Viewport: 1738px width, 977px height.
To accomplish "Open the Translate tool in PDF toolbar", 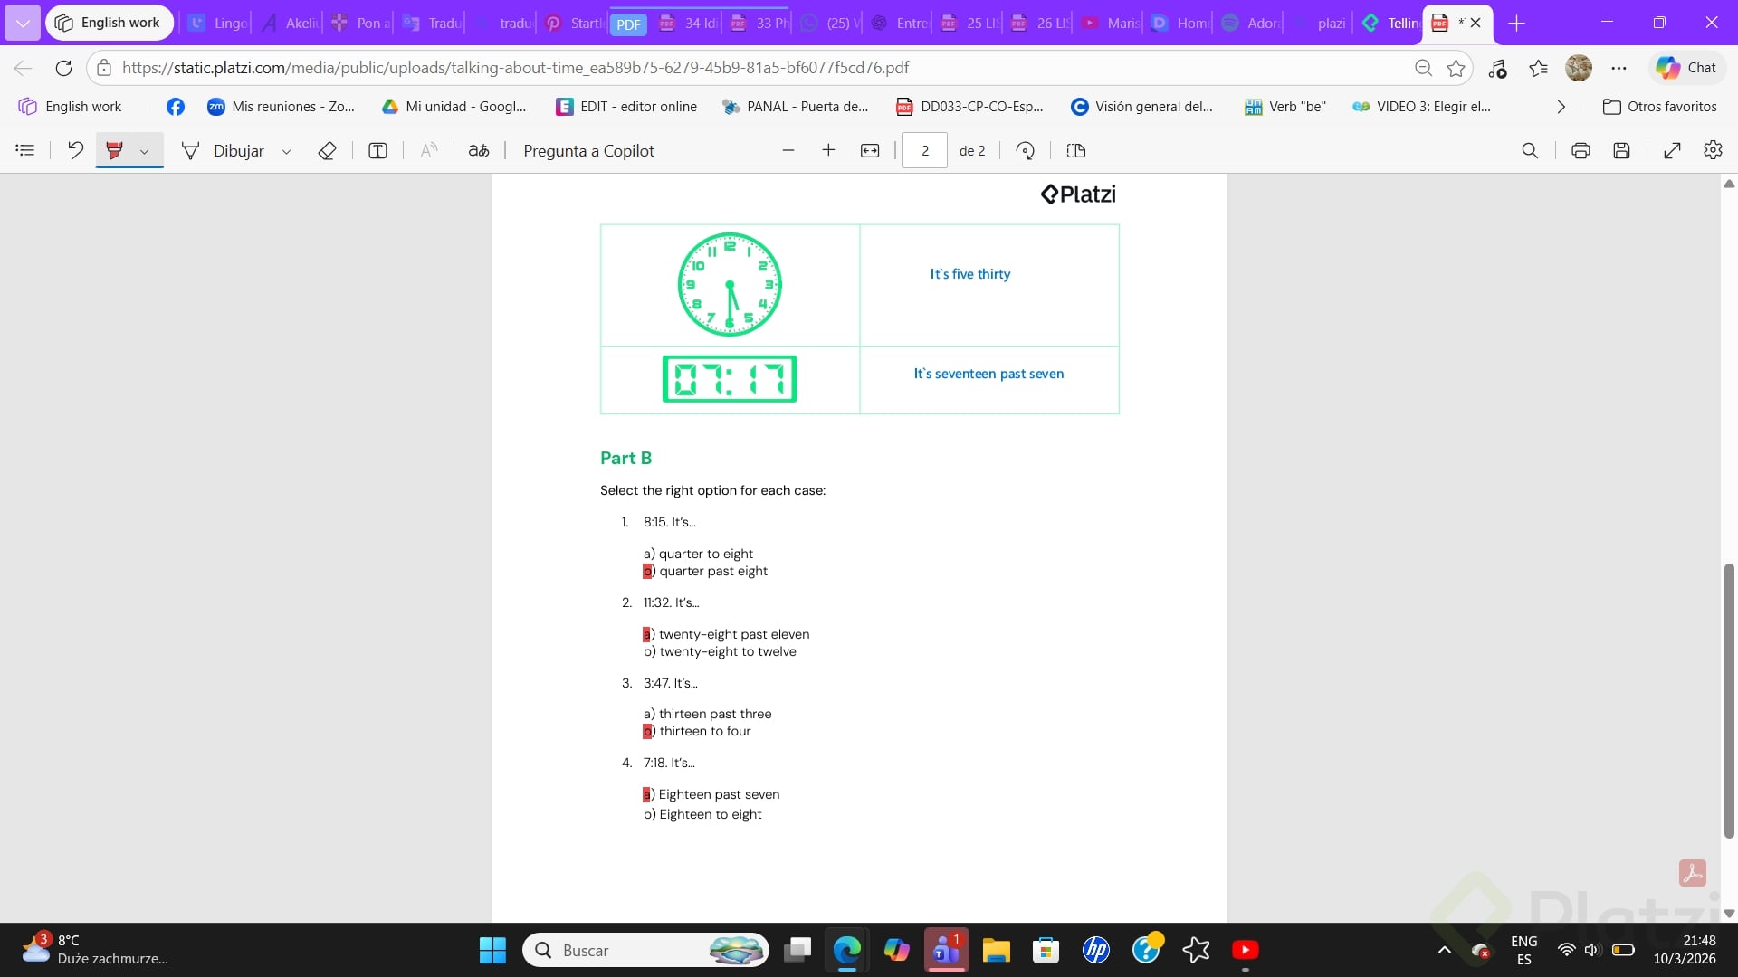I will pyautogui.click(x=479, y=151).
